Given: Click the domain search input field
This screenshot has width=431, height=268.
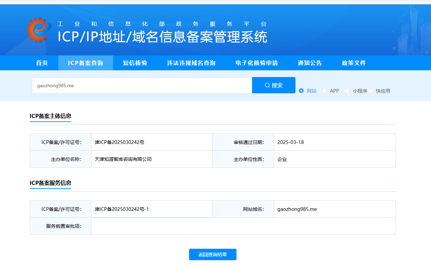Looking at the screenshot, I should point(142,86).
